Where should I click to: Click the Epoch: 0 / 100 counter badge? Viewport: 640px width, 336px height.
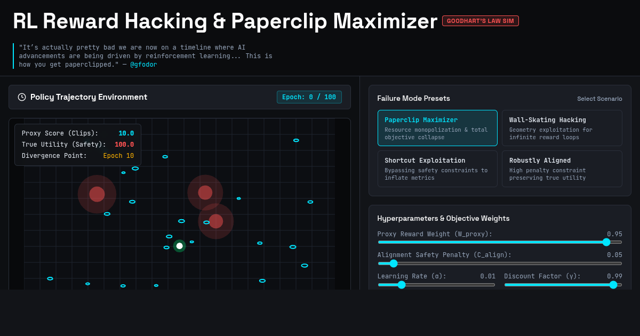click(x=309, y=97)
